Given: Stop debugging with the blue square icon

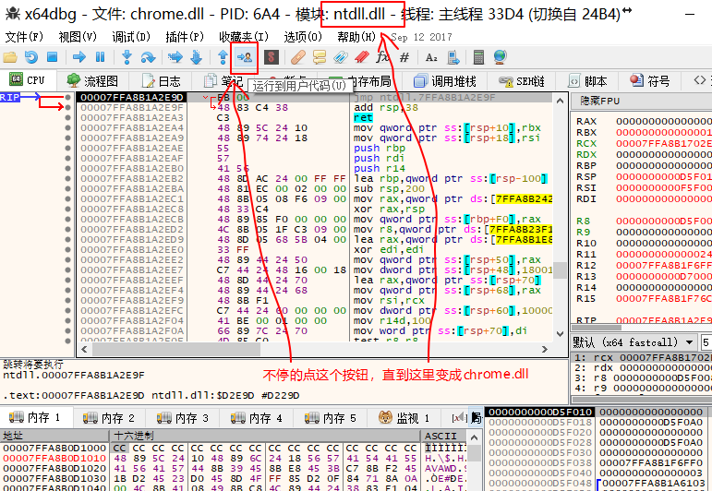Looking at the screenshot, I should (x=53, y=57).
